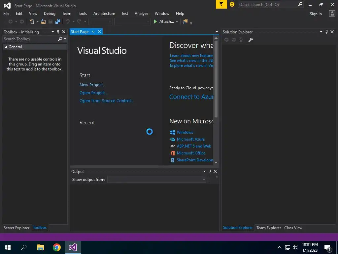This screenshot has width=338, height=254.
Task: Click the Undo toolbar icon
Action: tap(68, 21)
